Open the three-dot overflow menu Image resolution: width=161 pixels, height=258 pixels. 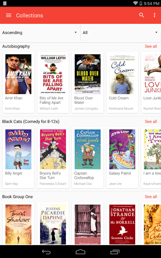click(154, 15)
